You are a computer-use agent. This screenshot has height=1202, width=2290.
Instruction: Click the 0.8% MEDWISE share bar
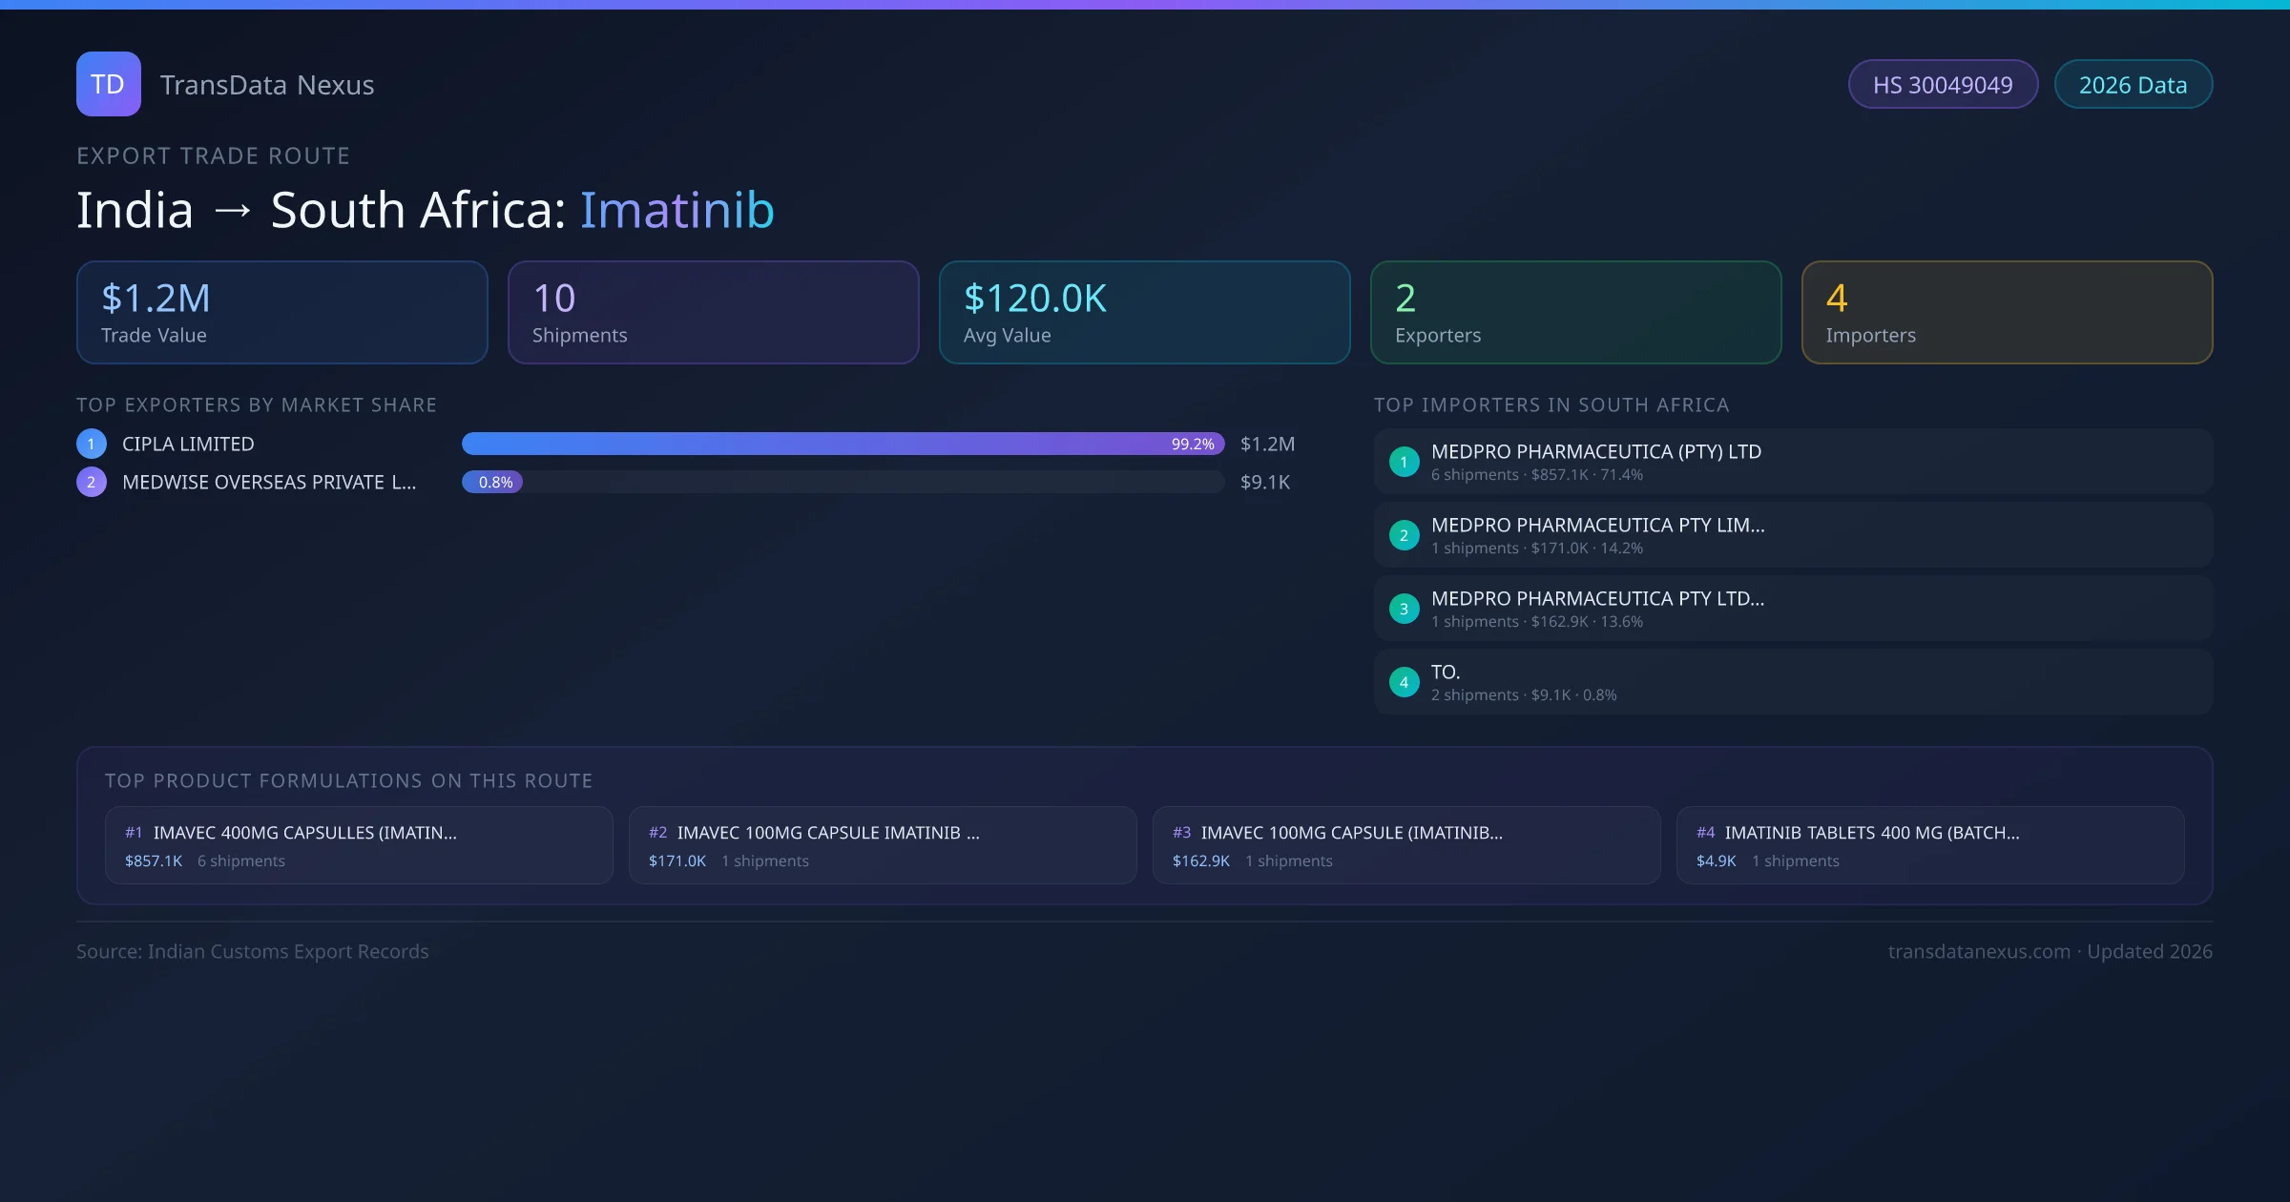[492, 482]
